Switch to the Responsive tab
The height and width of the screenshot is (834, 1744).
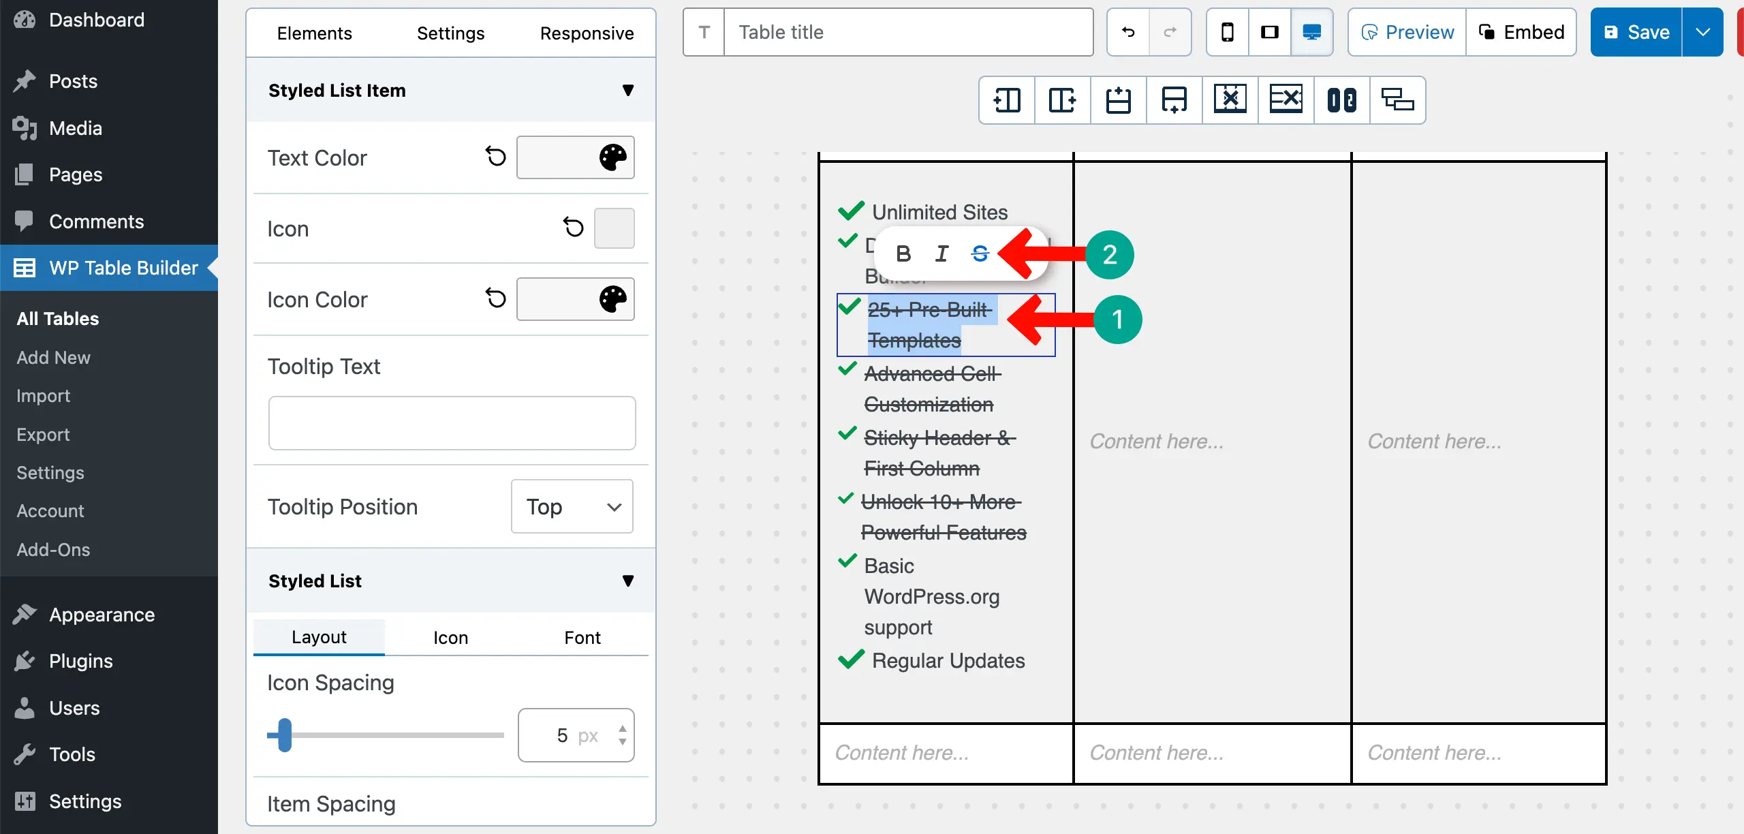(x=587, y=33)
